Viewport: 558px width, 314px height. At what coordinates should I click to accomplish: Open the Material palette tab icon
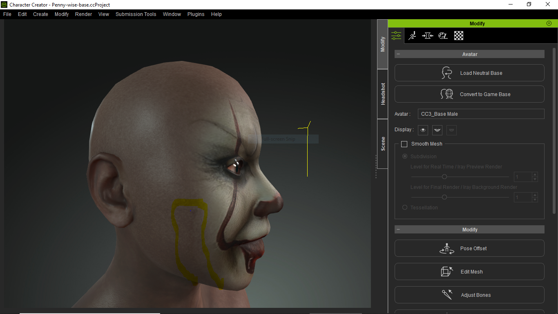(x=443, y=36)
